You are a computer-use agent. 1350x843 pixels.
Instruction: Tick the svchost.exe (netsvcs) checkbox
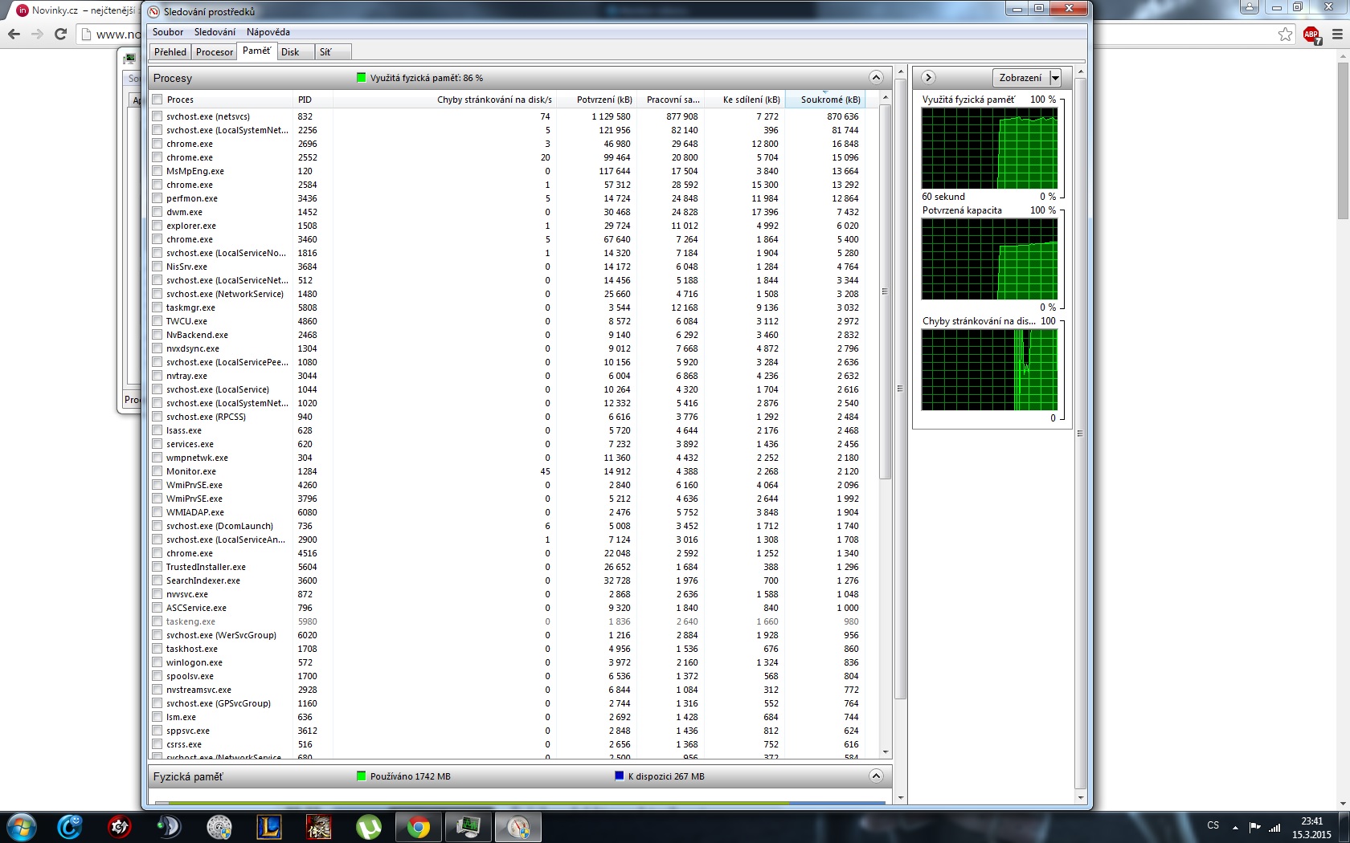pyautogui.click(x=157, y=116)
